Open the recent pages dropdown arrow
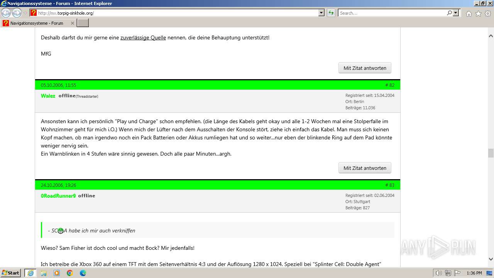 pyautogui.click(x=25, y=13)
